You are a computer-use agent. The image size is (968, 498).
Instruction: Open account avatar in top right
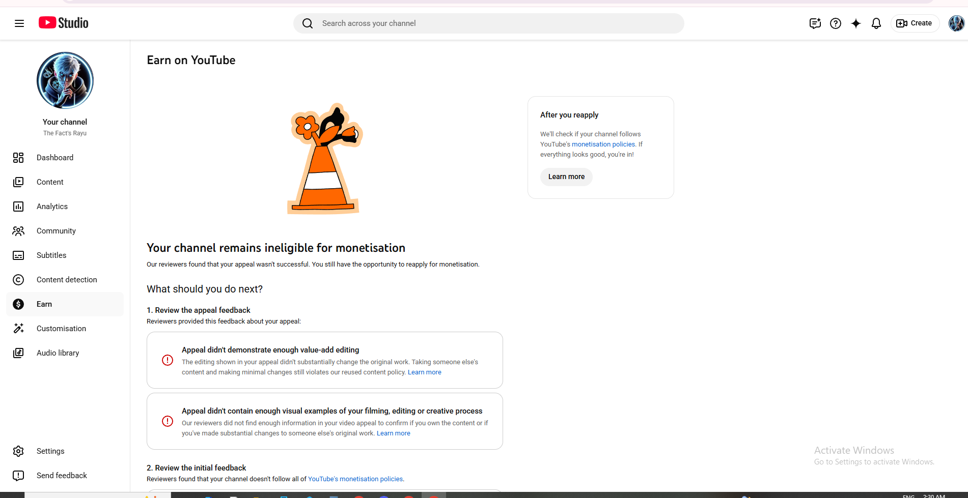956,23
